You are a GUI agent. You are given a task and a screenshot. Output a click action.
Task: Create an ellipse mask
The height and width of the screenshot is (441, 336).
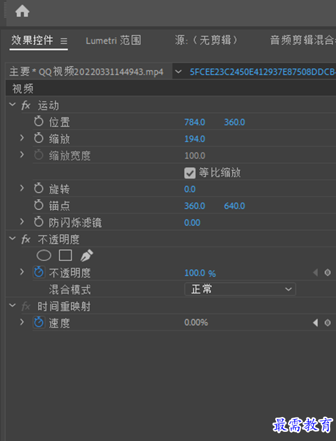(x=44, y=256)
